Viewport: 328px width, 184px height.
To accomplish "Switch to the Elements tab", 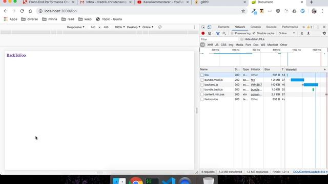I will click(223, 27).
